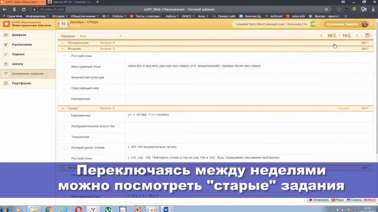Open the Домашнее задание sidebar icon

(x=6, y=74)
